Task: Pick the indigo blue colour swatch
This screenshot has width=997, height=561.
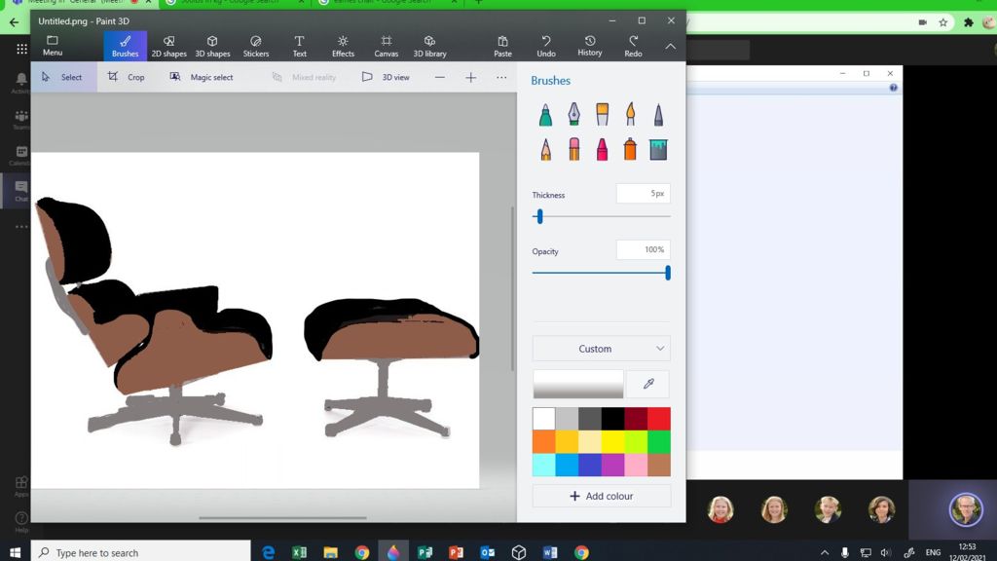Action: [x=590, y=465]
